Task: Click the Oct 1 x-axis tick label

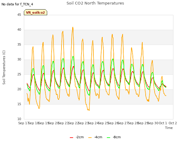Action: 163,123
